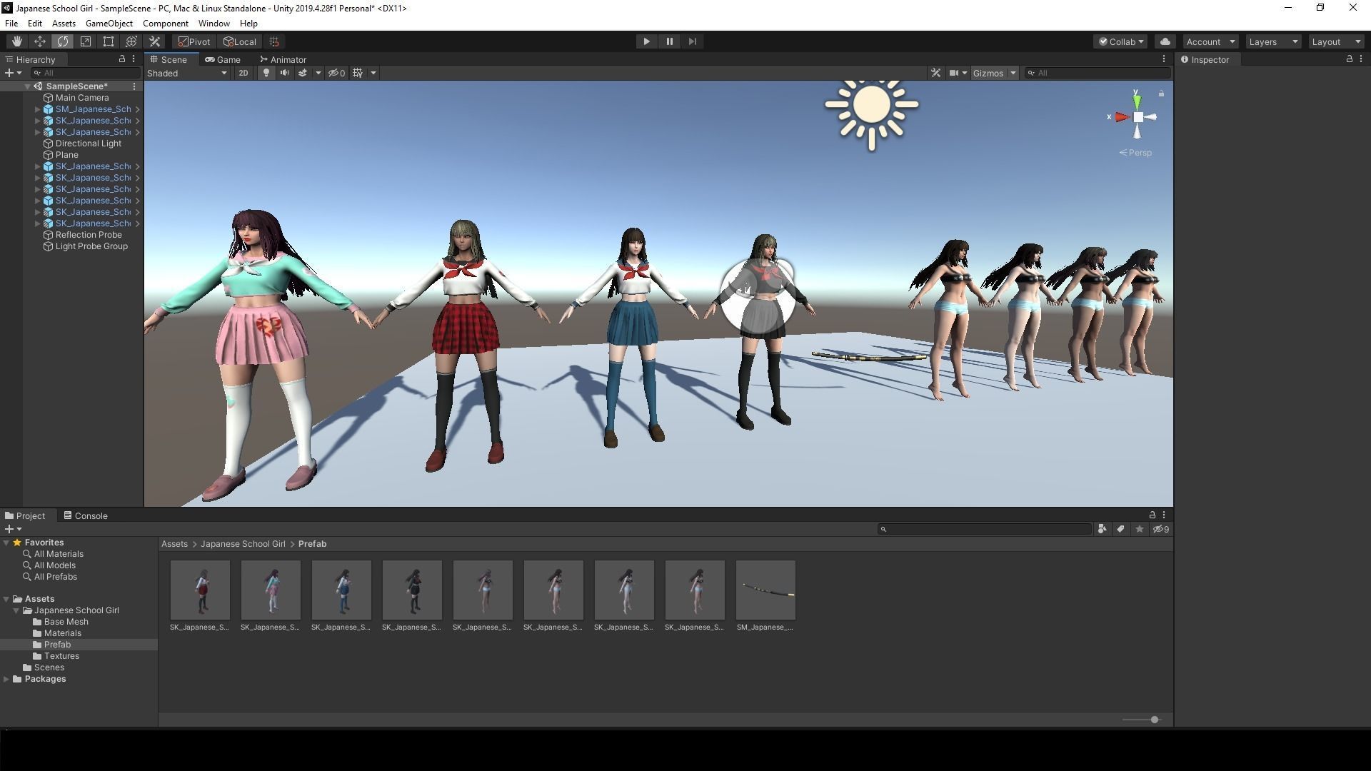Select the Move tool
Viewport: 1371px width, 771px height.
point(40,41)
